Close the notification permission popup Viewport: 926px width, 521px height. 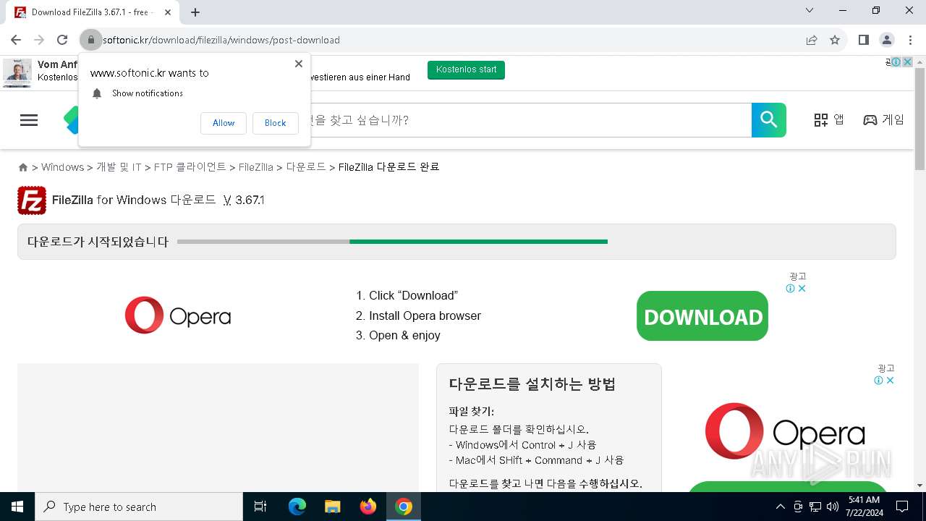point(298,64)
